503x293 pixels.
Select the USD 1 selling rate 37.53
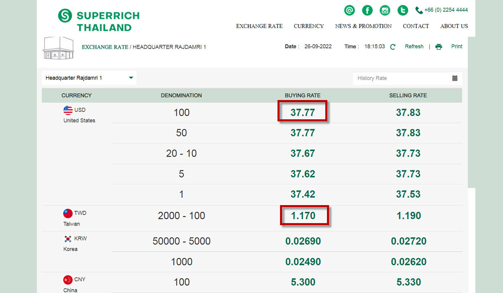pos(408,195)
